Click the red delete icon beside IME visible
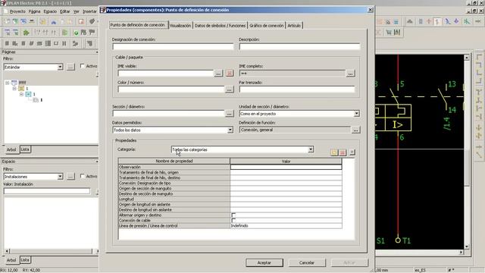Image resolution: width=485 pixels, height=273 pixels. (x=229, y=74)
